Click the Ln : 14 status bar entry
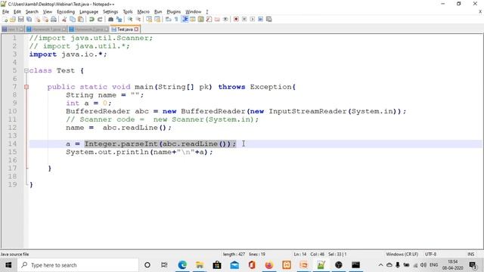484x272 pixels. click(x=300, y=254)
